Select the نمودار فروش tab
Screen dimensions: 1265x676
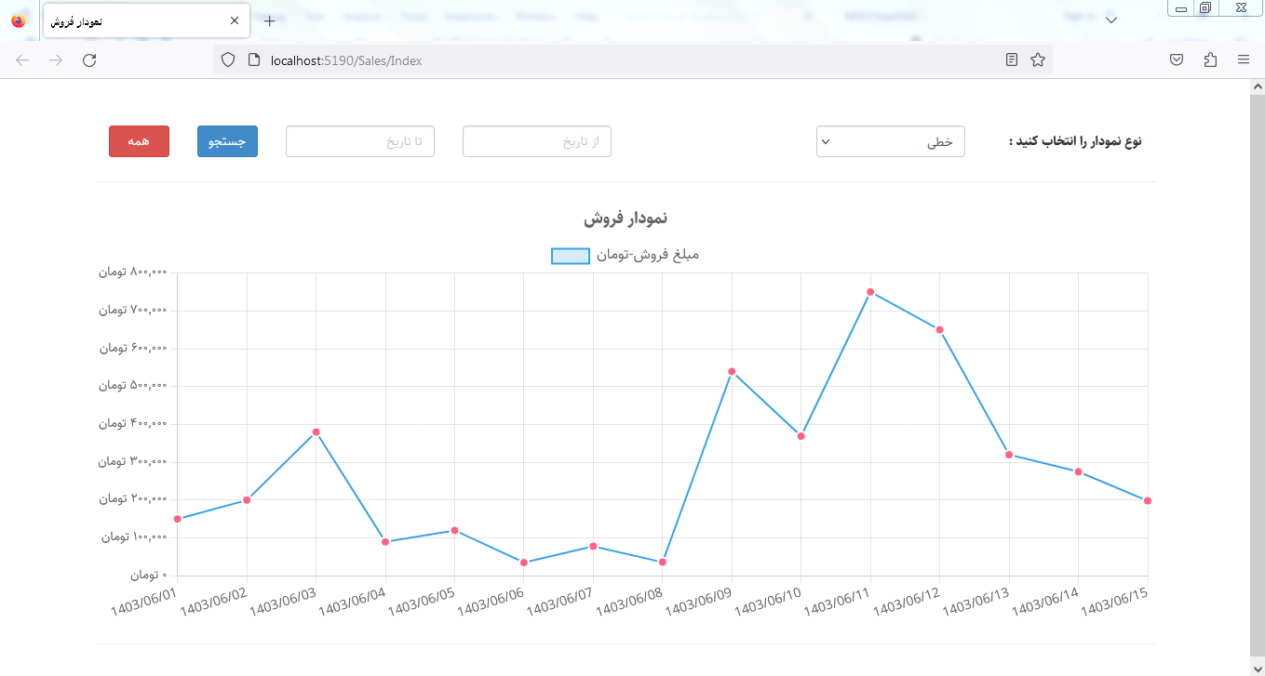(130, 20)
